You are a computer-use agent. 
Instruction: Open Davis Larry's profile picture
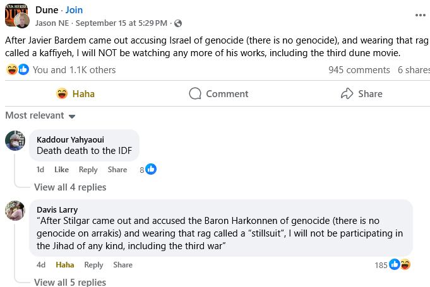[x=15, y=211]
